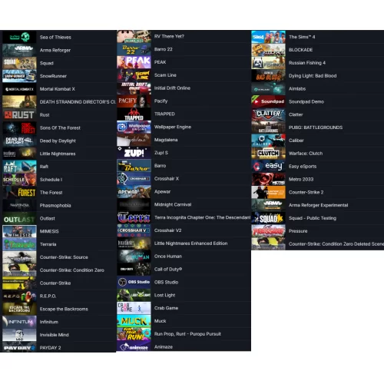
Task: Select the Dead by Daylight banner
Action: point(19,141)
